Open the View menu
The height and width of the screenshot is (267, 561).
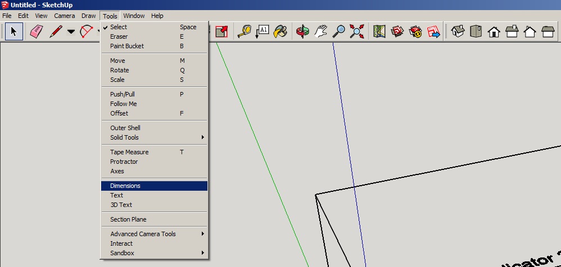click(x=41, y=16)
